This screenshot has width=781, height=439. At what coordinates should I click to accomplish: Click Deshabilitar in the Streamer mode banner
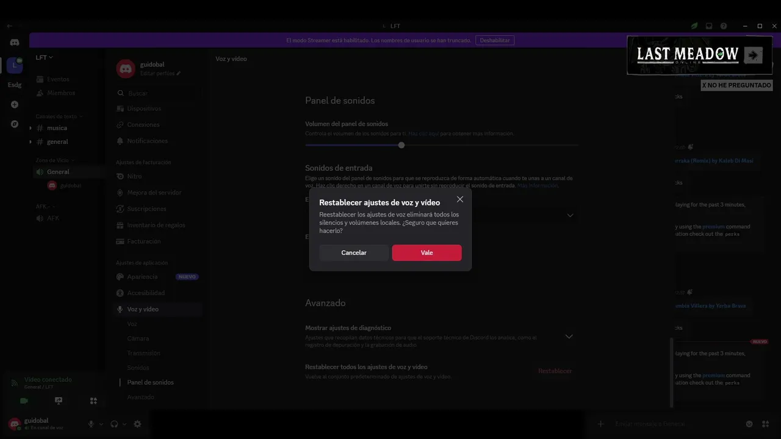tap(494, 40)
